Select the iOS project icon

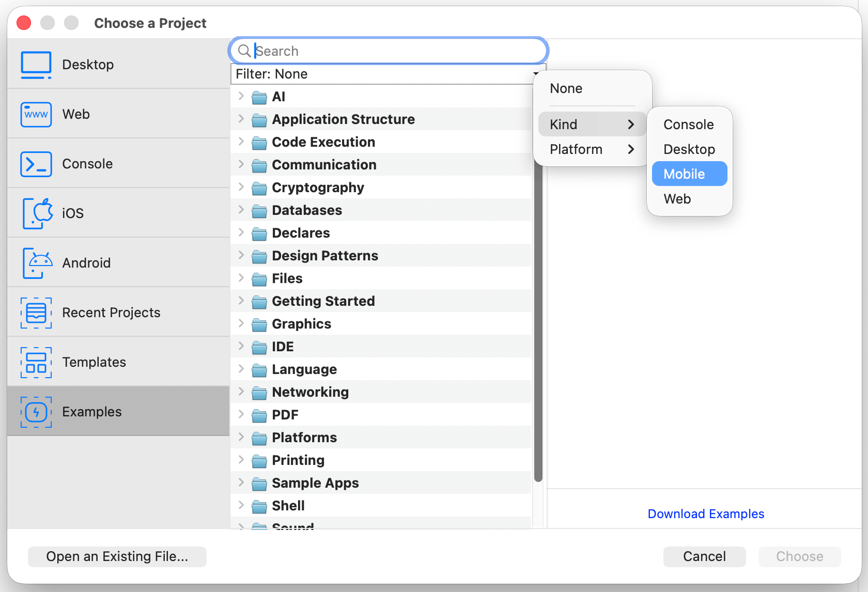coord(37,213)
